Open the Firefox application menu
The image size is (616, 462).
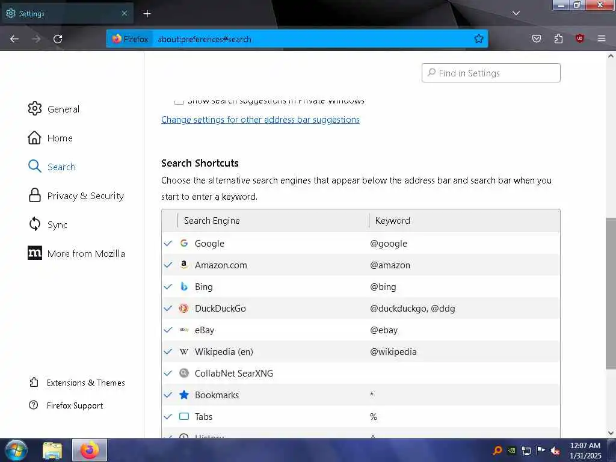[602, 38]
